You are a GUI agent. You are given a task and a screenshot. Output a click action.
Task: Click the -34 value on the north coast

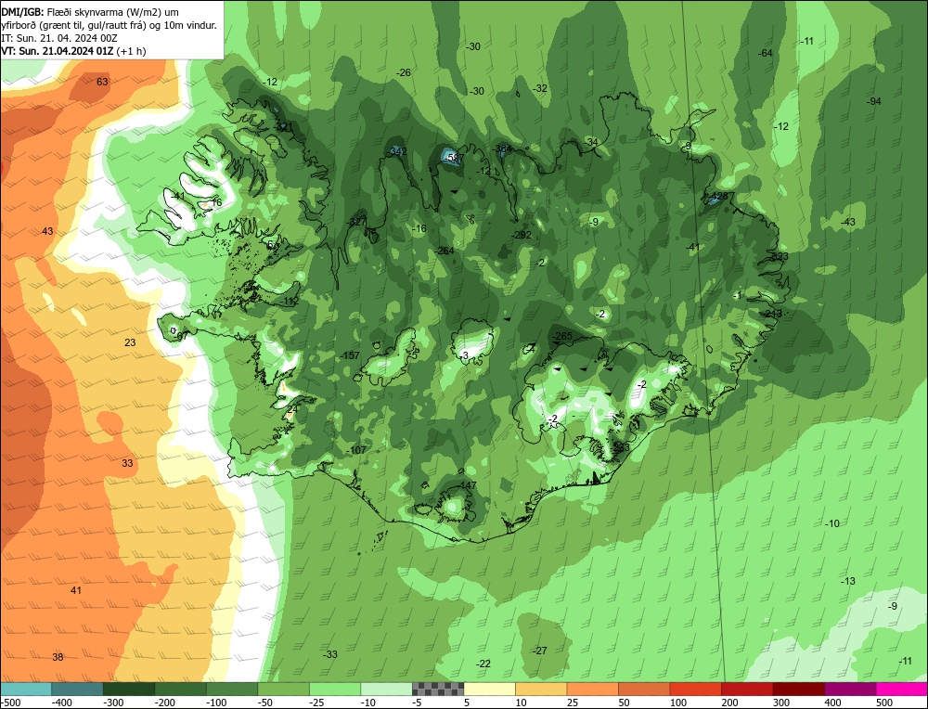pos(591,142)
